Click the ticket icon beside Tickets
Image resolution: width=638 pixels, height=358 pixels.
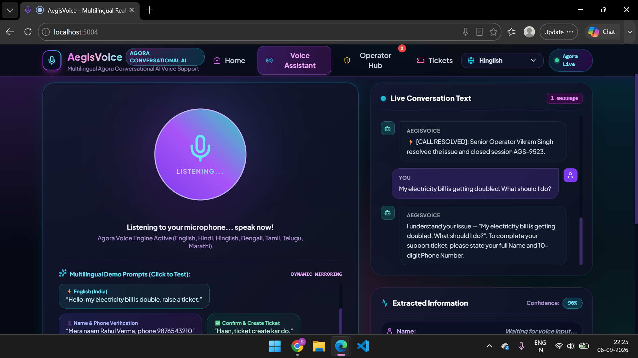(x=421, y=60)
